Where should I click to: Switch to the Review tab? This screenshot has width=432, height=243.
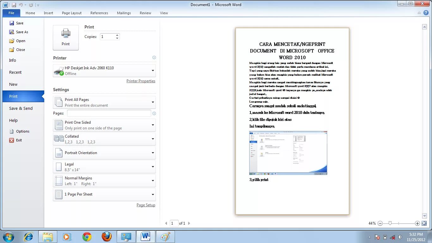(x=145, y=13)
